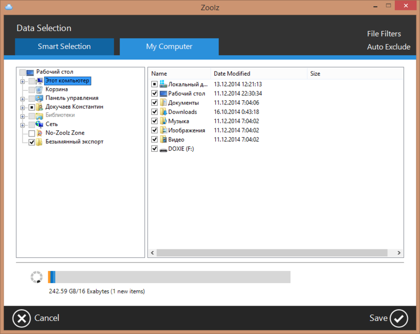Expand the Докучаев Константин tree node
Image resolution: width=420 pixels, height=334 pixels.
click(23, 108)
